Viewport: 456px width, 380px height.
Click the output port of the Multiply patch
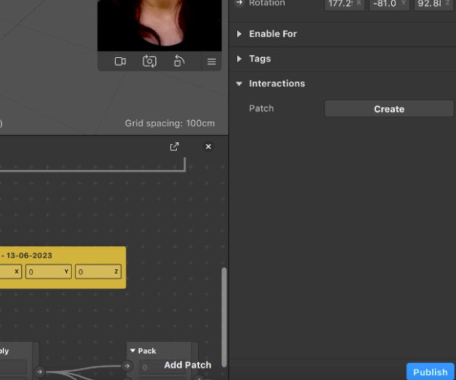40,372
